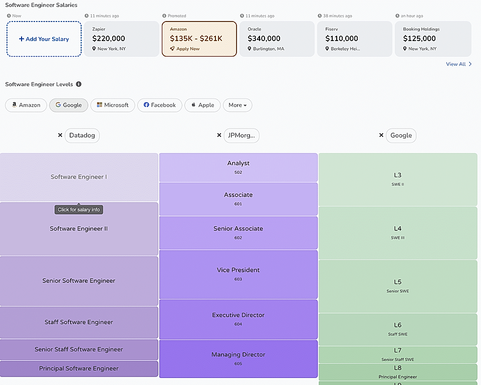Select Google L3 SWE II level
The height and width of the screenshot is (385, 481).
[398, 179]
